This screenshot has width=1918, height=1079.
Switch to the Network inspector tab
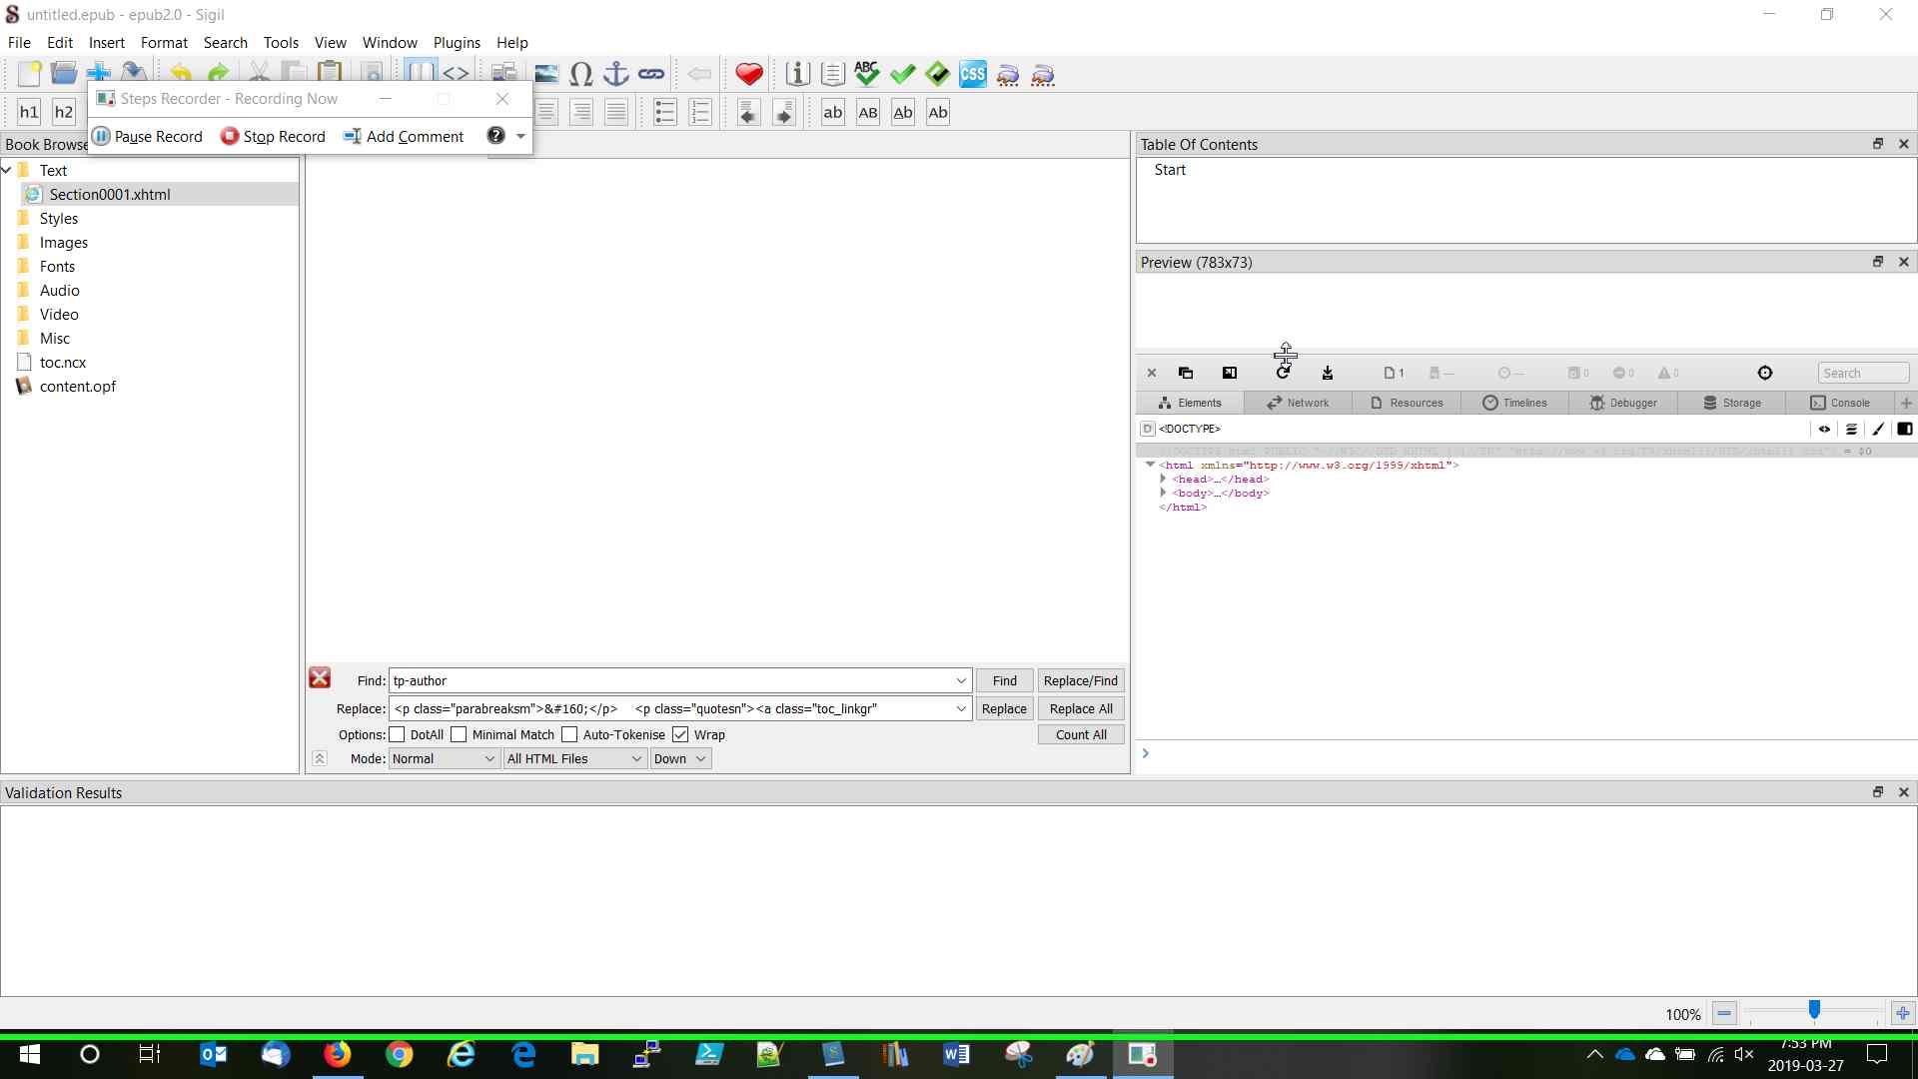click(x=1298, y=403)
